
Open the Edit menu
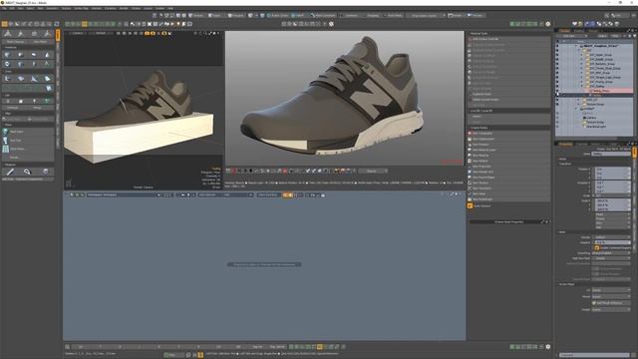click(12, 8)
